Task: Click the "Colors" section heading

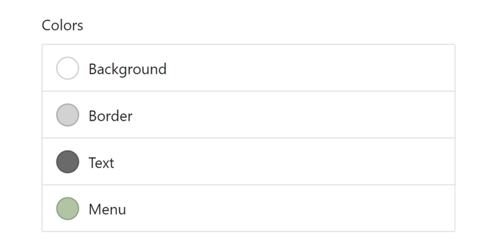Action: click(x=62, y=25)
